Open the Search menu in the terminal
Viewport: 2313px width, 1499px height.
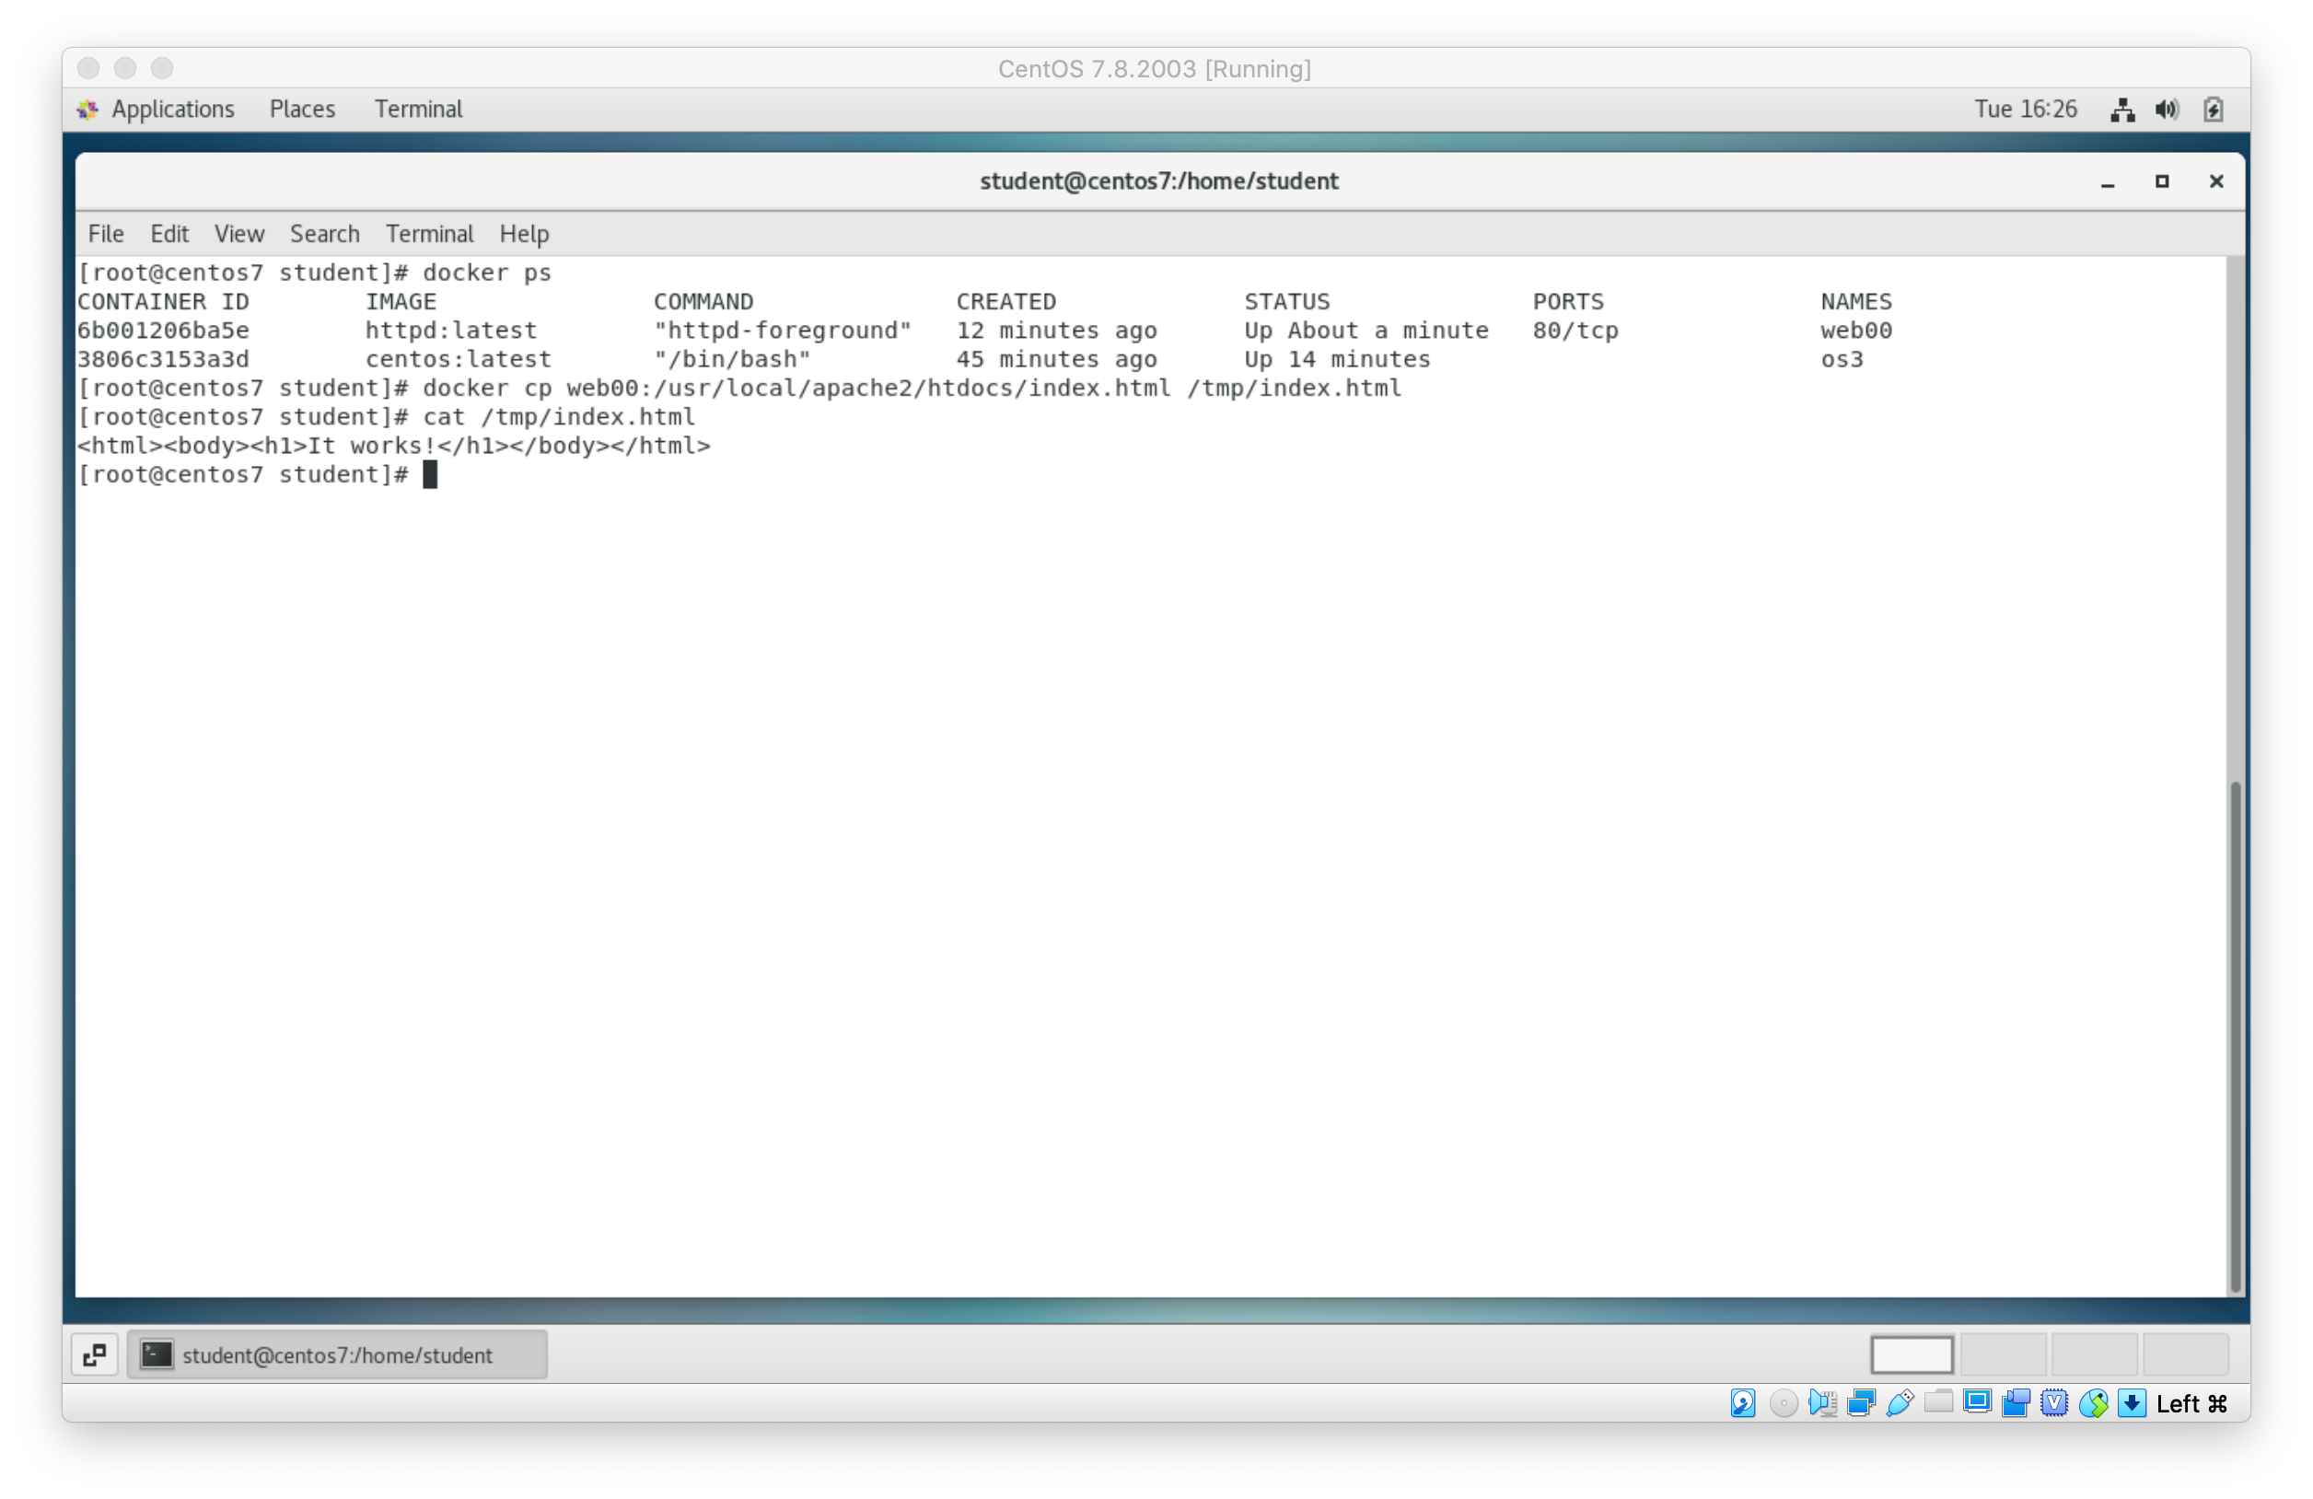pyautogui.click(x=325, y=233)
